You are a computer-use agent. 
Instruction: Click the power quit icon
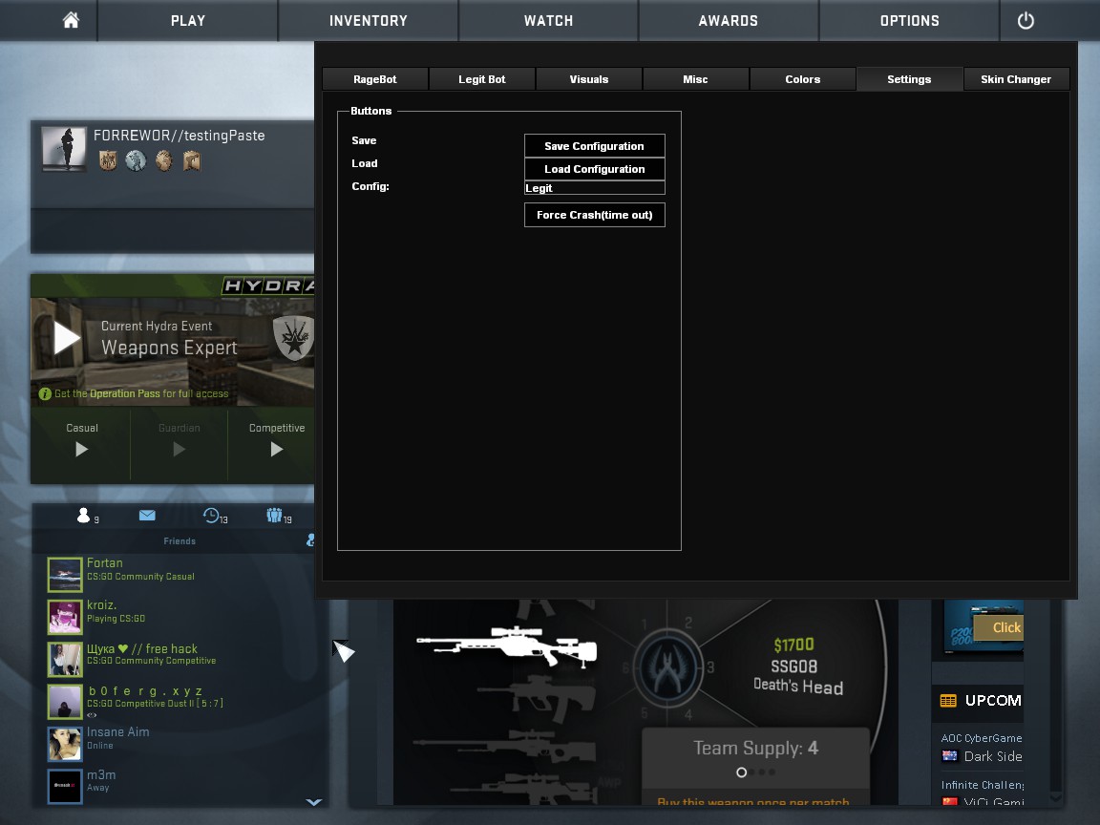[1025, 20]
